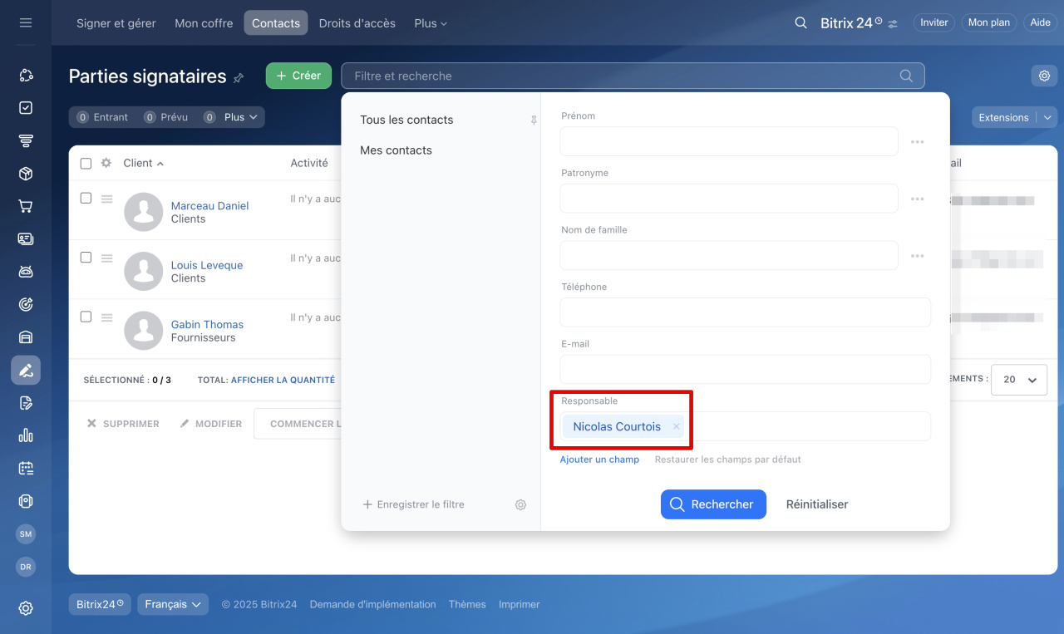This screenshot has height=634, width=1064.
Task: Click the Rechercher button
Action: pyautogui.click(x=713, y=504)
